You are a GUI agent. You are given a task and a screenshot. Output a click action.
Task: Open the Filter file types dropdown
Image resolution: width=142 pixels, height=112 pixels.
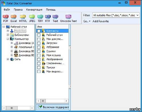click(x=137, y=15)
